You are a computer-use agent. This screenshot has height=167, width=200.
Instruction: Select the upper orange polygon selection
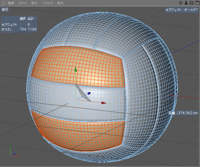click(x=79, y=67)
